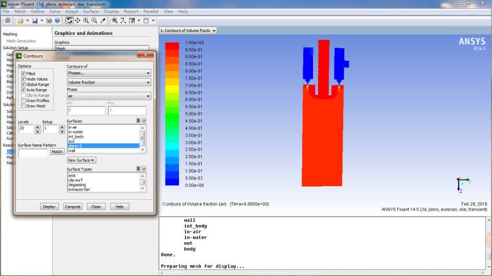
Task: Decrease Levels value with down arrow
Action: pos(38,132)
